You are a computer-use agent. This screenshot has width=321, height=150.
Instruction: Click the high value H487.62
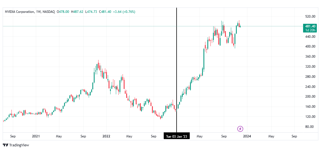[x=77, y=12]
